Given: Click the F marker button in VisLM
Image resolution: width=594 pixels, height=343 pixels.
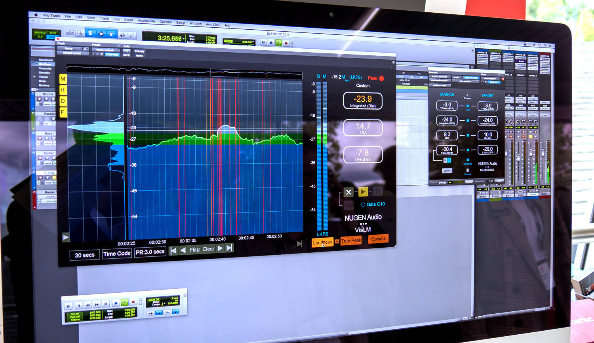Looking at the screenshot, I should pos(63,112).
